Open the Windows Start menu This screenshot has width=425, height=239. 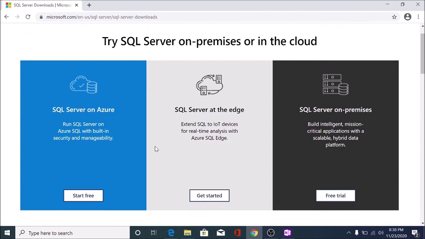click(7, 233)
